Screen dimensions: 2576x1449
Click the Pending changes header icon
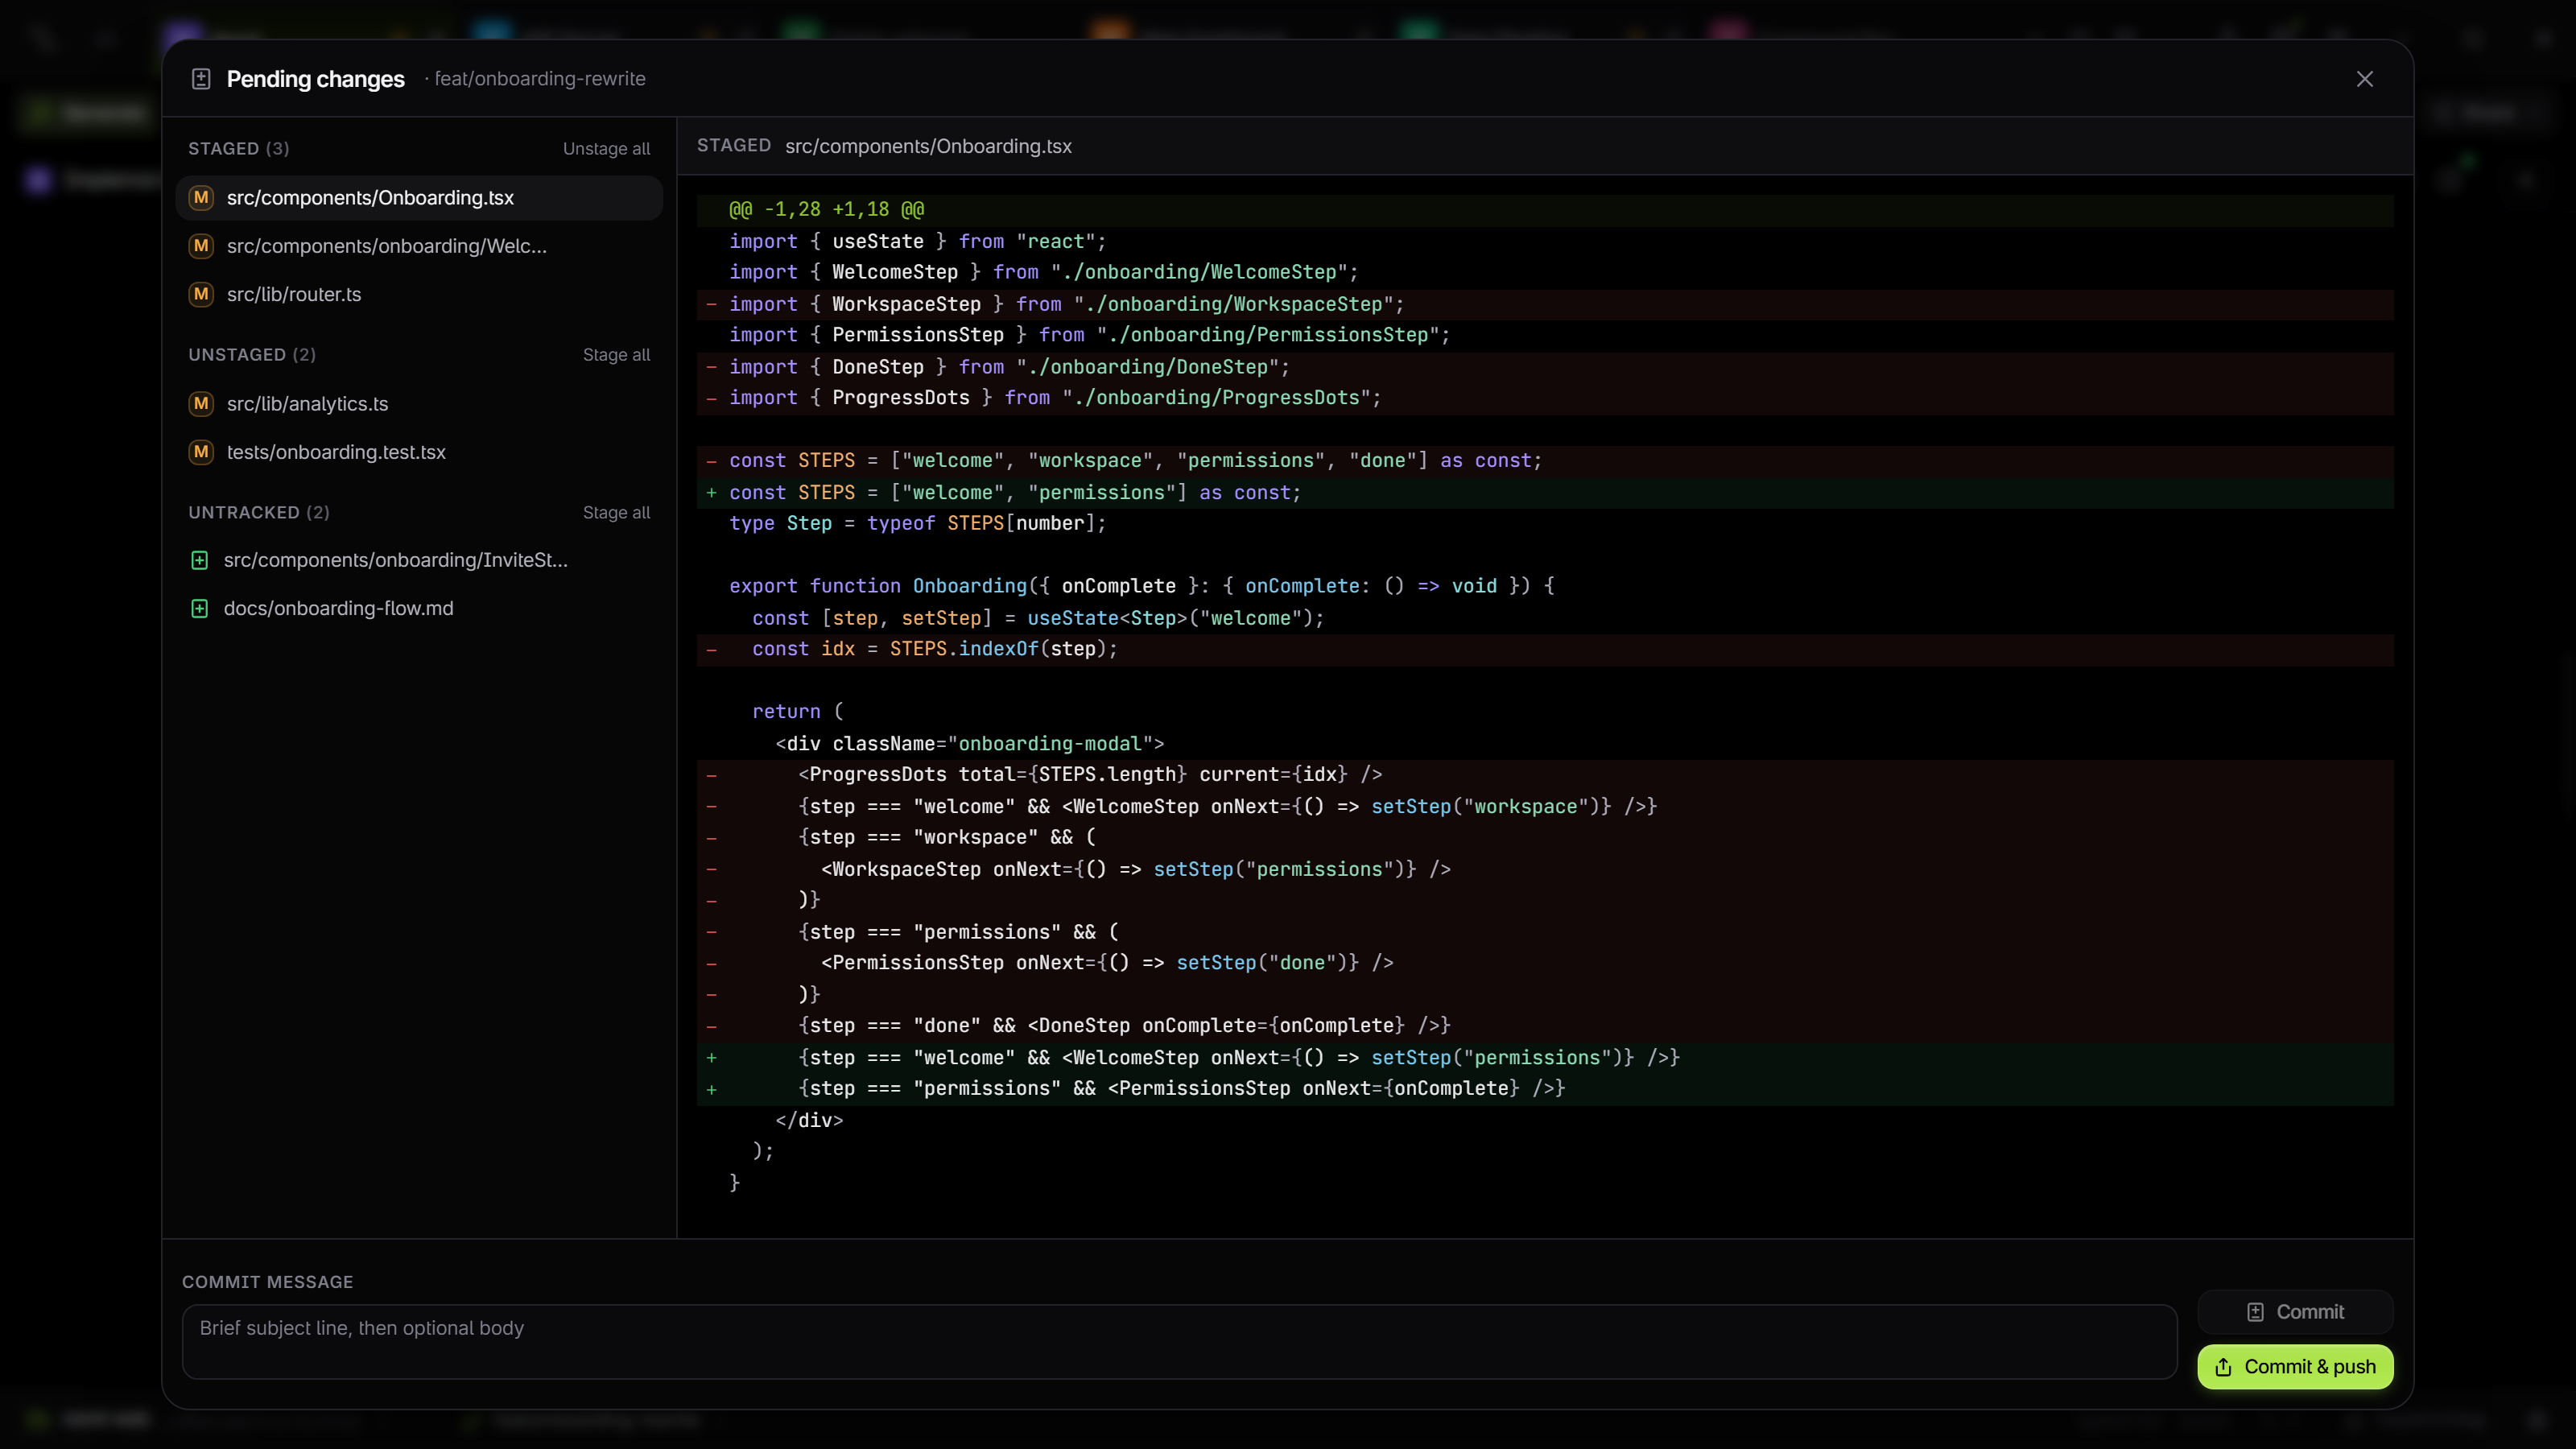(201, 79)
